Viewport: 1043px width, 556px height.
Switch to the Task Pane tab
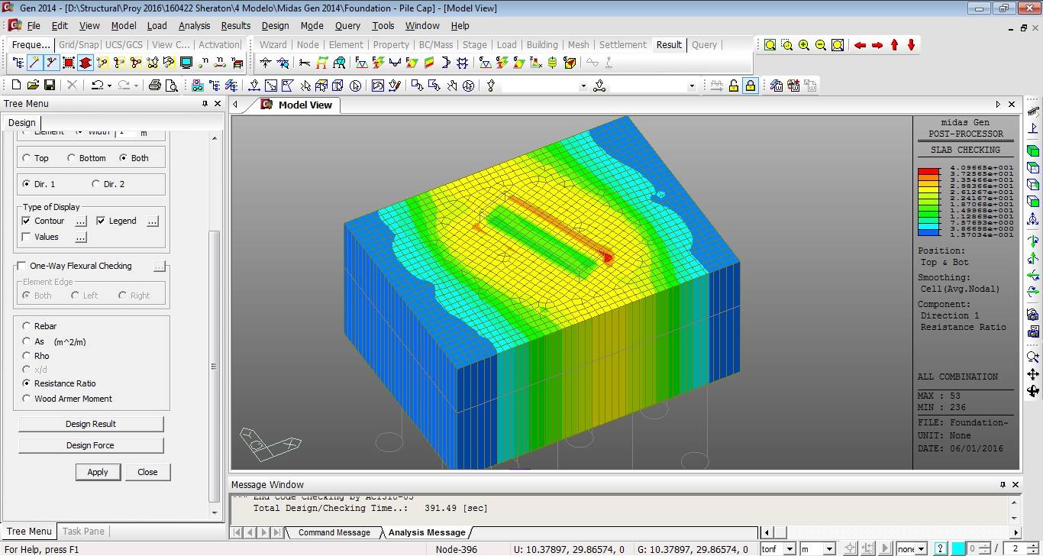[83, 532]
